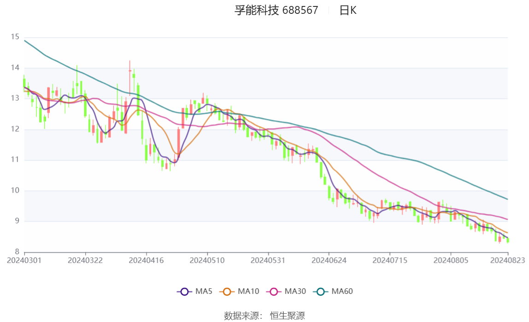The width and height of the screenshot is (529, 322).
Task: Click the y-axis value 8
Action: 17,252
